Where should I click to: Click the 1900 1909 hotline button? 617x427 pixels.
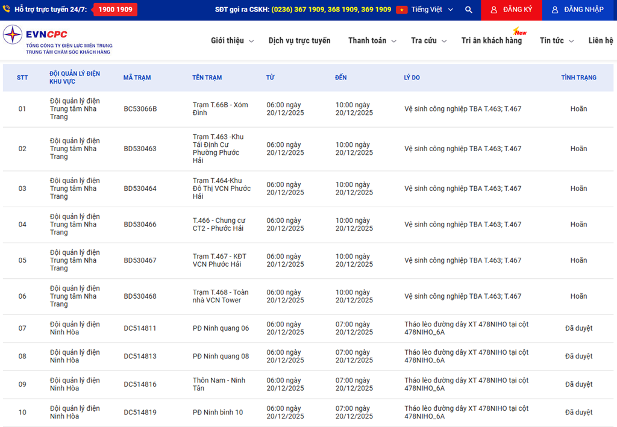tap(115, 10)
